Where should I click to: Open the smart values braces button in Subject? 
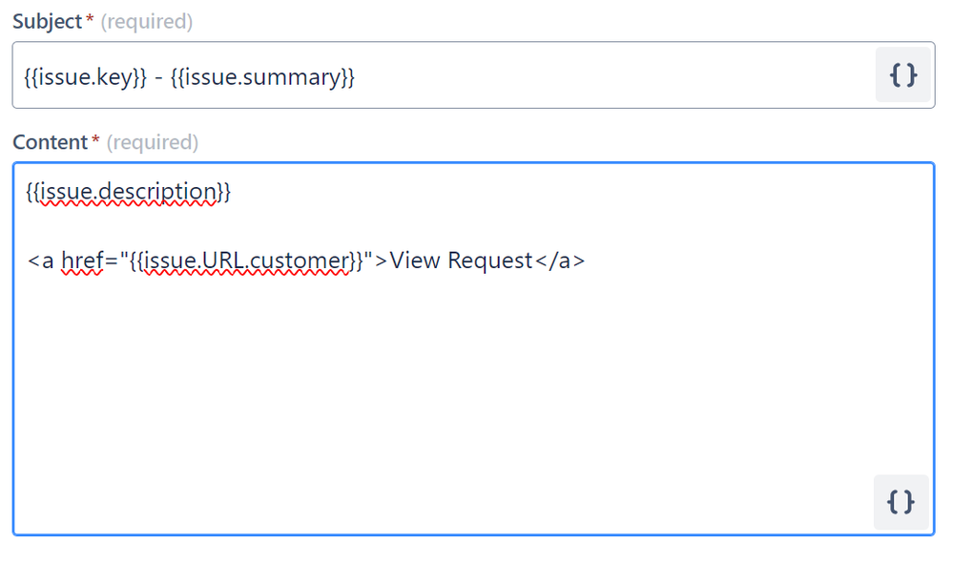coord(902,75)
